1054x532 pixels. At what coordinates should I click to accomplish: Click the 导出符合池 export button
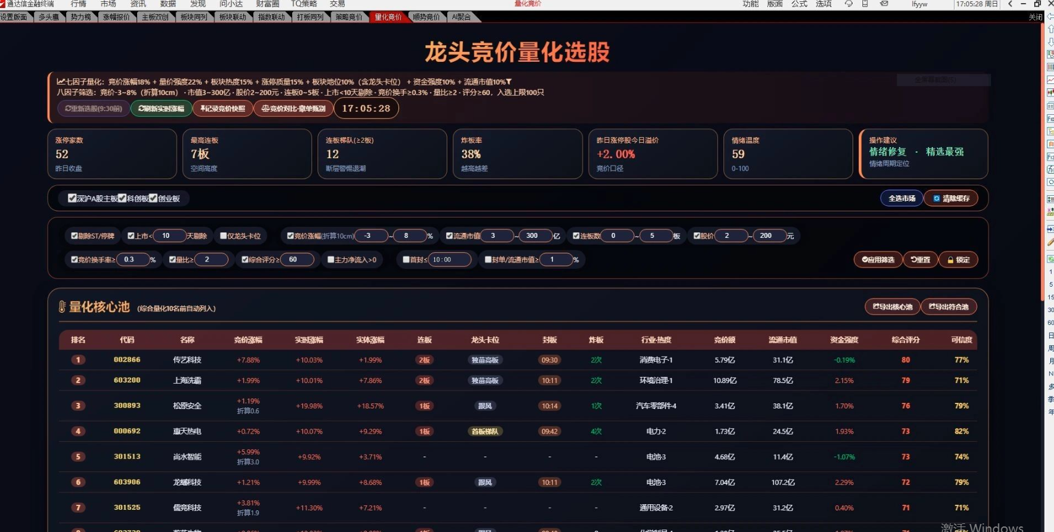coord(948,306)
